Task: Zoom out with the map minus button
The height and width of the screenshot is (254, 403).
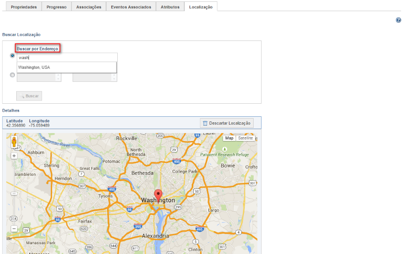Action: coord(14,228)
